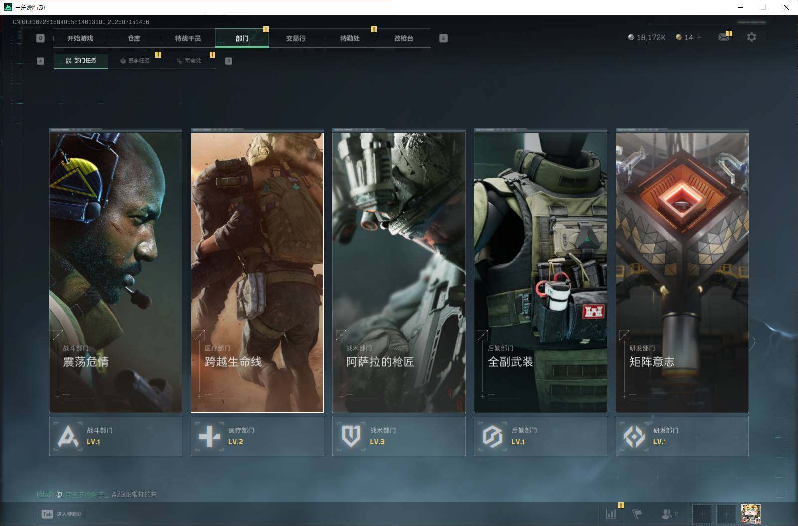This screenshot has height=526, width=798.
Task: Click the silver coin currency icon
Action: click(631, 37)
